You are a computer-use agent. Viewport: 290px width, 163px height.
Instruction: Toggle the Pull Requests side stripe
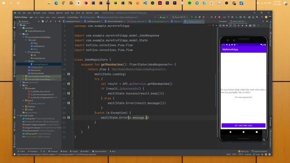[x=14, y=50]
